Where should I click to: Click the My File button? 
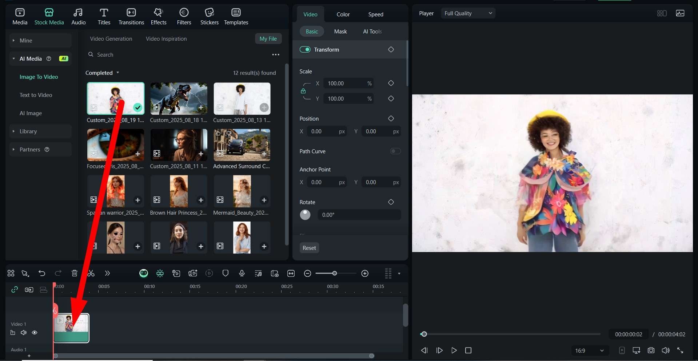pos(268,39)
